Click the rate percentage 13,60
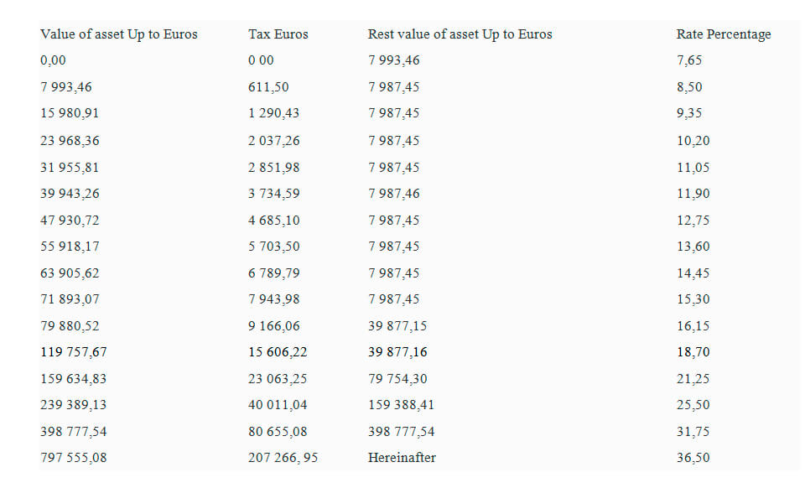The width and height of the screenshot is (805, 488). (693, 247)
